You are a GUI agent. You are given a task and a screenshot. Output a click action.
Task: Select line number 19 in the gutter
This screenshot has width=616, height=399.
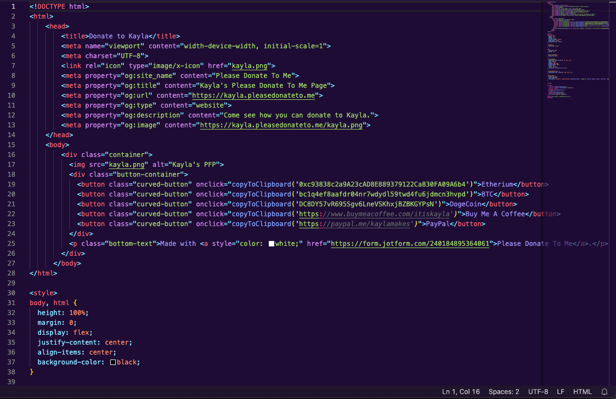tap(12, 184)
